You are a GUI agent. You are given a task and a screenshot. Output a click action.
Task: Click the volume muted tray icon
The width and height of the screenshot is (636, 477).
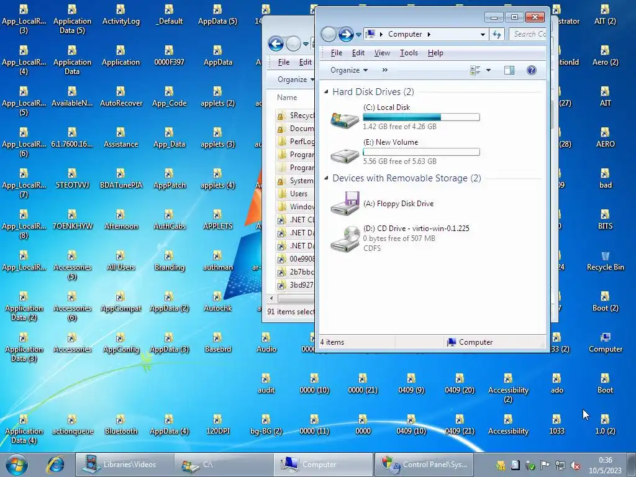tap(575, 465)
